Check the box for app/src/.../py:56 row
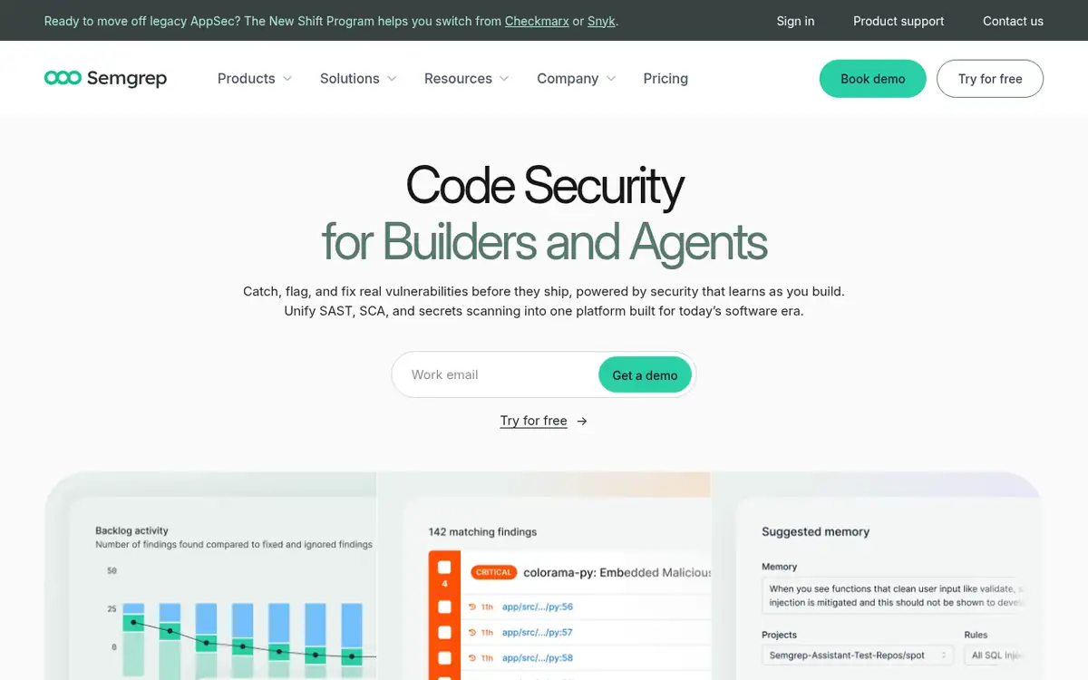The image size is (1088, 680). point(444,607)
